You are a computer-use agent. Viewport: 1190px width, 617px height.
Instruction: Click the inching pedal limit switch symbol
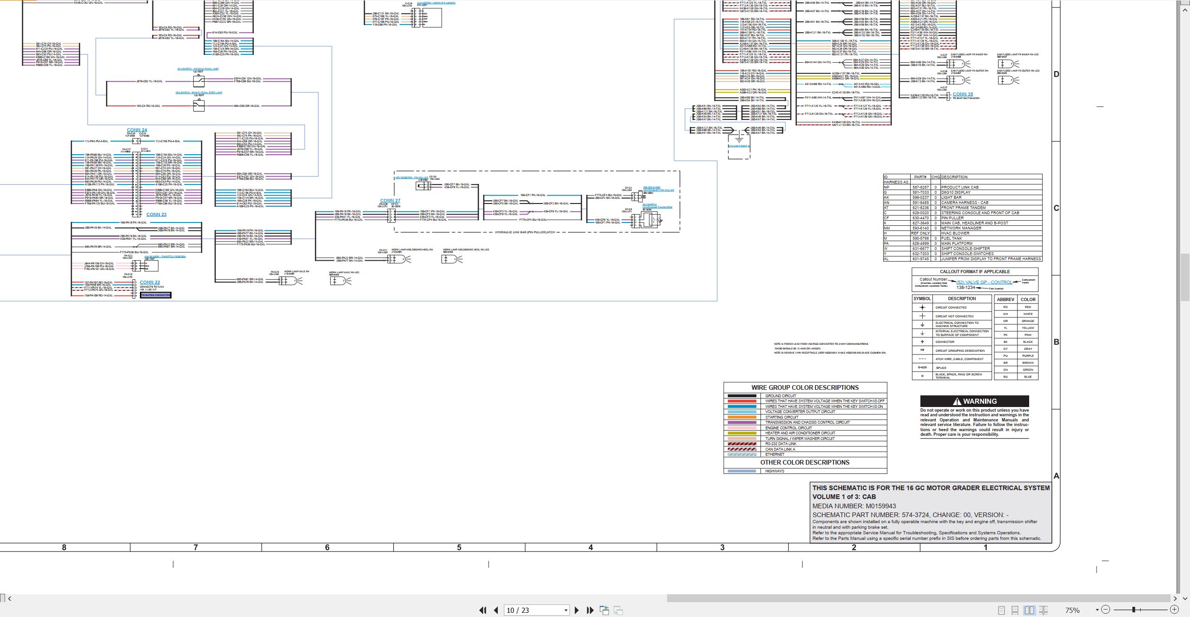coord(199,81)
